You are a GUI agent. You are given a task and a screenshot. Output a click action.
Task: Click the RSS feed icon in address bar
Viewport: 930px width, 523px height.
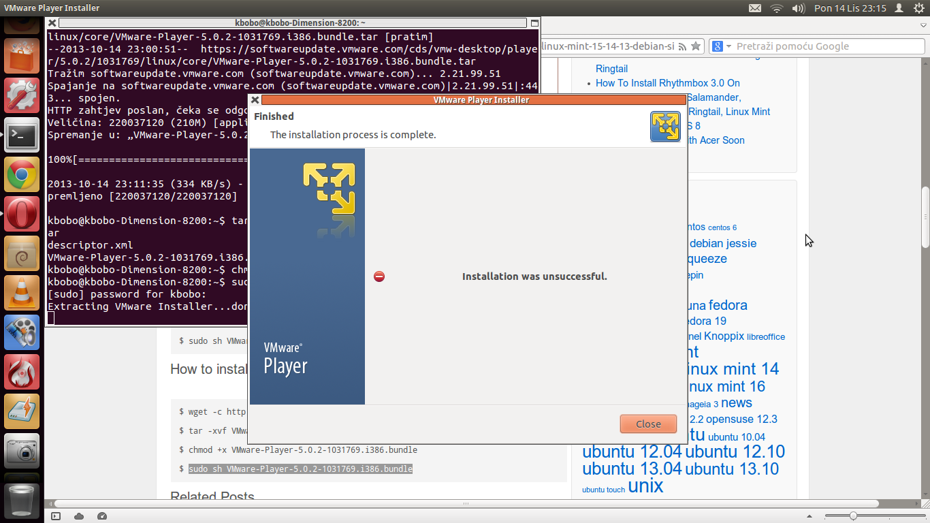click(682, 46)
